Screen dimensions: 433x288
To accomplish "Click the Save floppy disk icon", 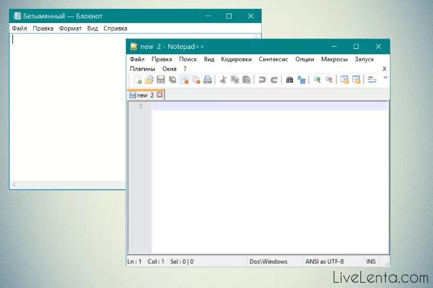I will point(161,80).
